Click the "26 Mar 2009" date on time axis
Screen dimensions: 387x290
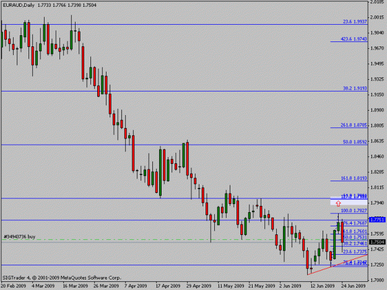click(106, 286)
